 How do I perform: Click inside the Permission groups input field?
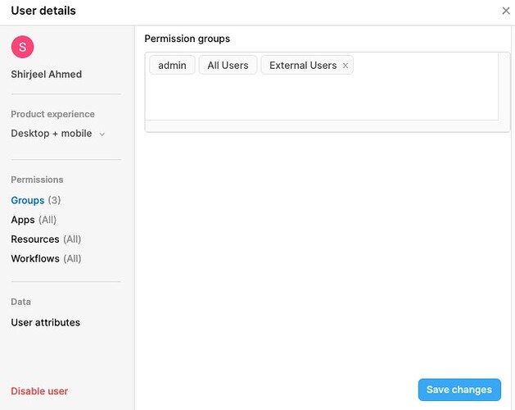(322, 97)
